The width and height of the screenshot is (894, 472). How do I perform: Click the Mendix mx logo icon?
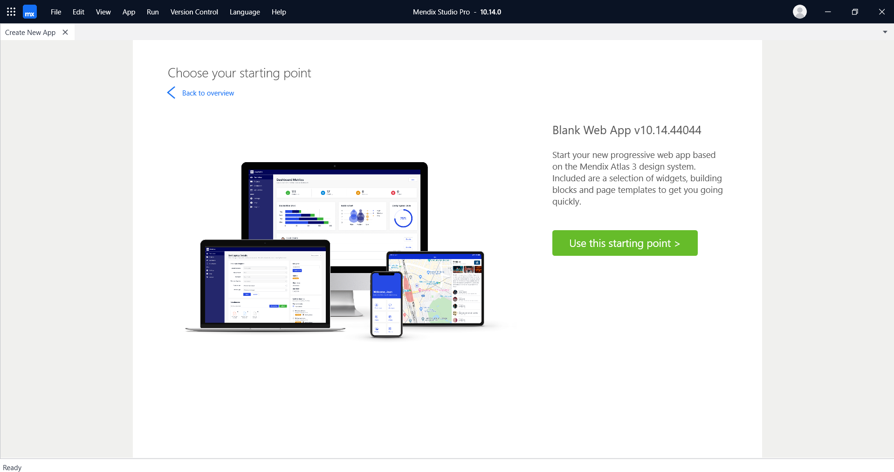click(30, 12)
